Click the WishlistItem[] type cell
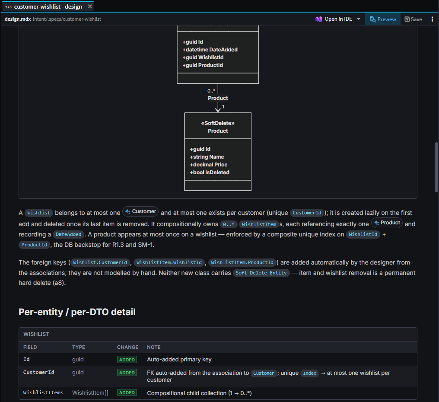This screenshot has height=402, width=439. coord(90,393)
